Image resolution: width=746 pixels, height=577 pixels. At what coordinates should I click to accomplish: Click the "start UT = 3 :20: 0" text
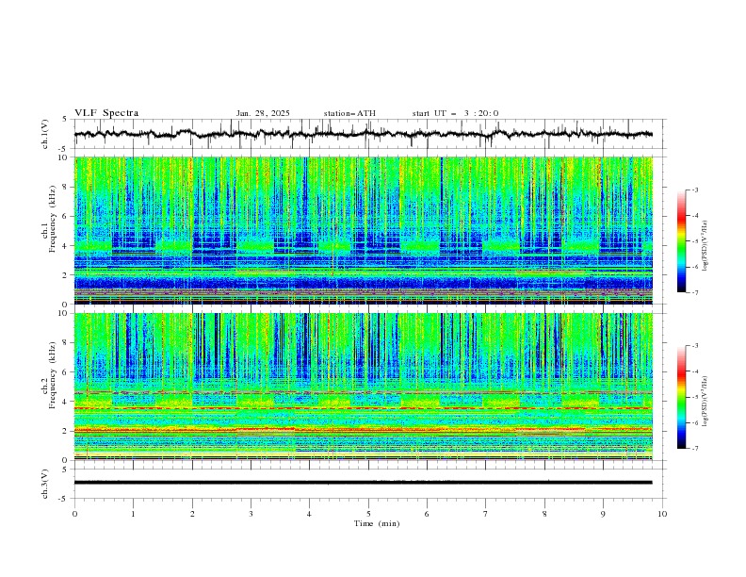[455, 113]
